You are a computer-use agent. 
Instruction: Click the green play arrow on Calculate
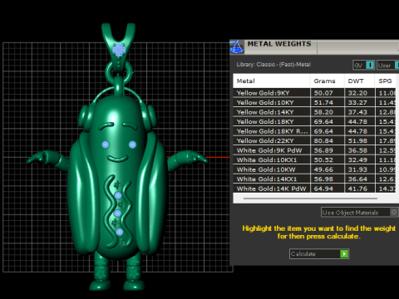(x=344, y=253)
